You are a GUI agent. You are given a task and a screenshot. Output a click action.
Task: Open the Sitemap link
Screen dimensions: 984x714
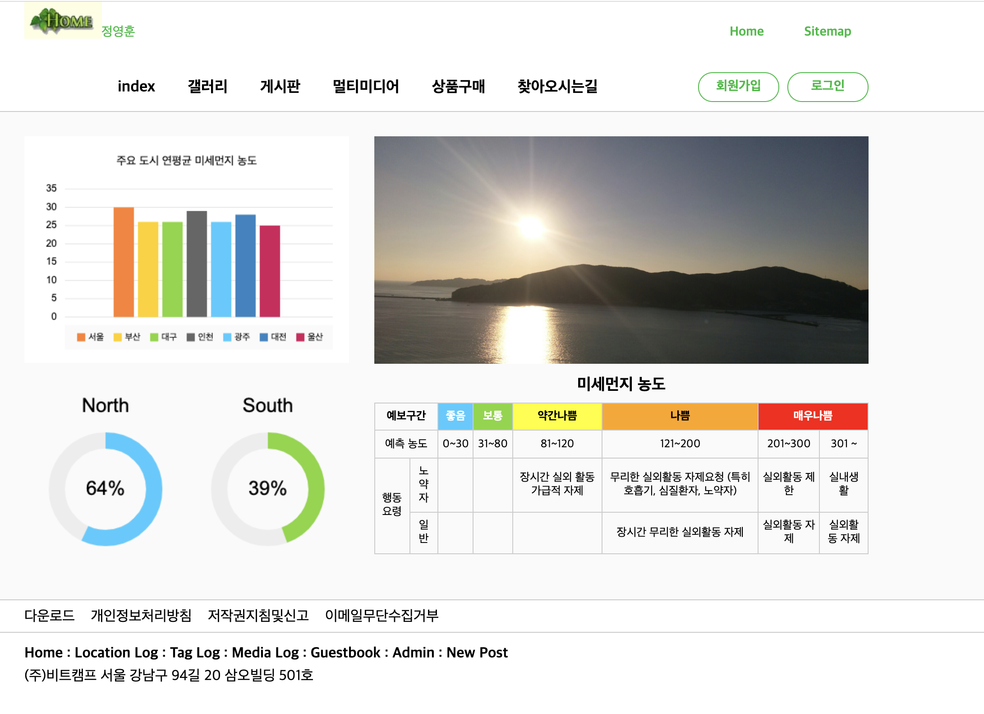click(827, 31)
